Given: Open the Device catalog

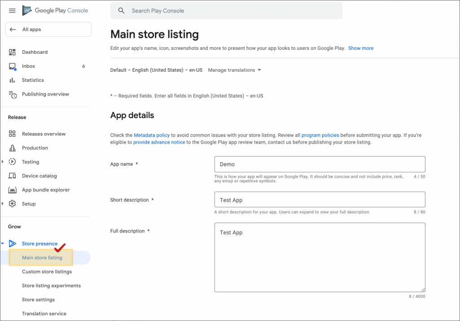Looking at the screenshot, I should coord(39,176).
